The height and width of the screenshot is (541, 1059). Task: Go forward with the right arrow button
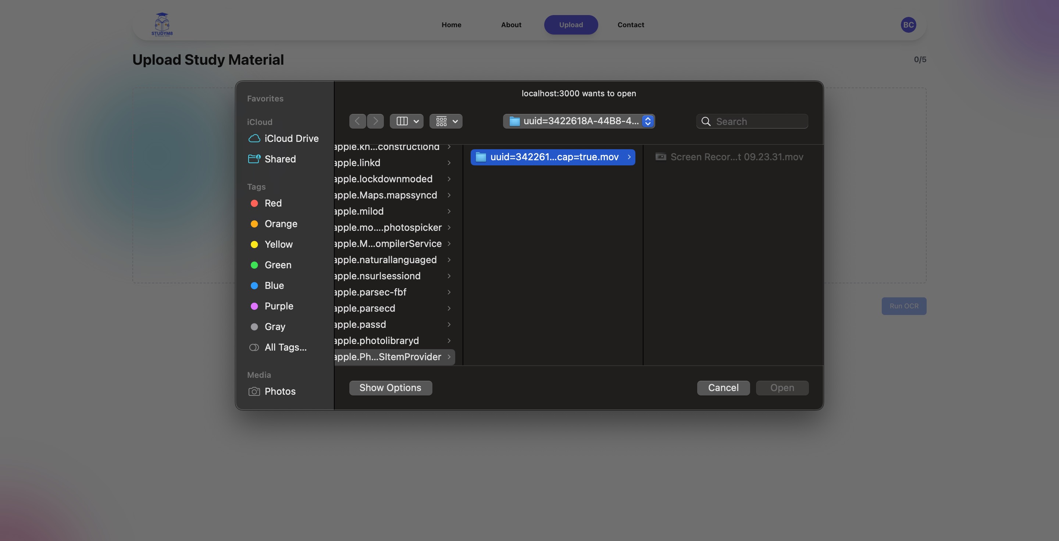(x=375, y=121)
